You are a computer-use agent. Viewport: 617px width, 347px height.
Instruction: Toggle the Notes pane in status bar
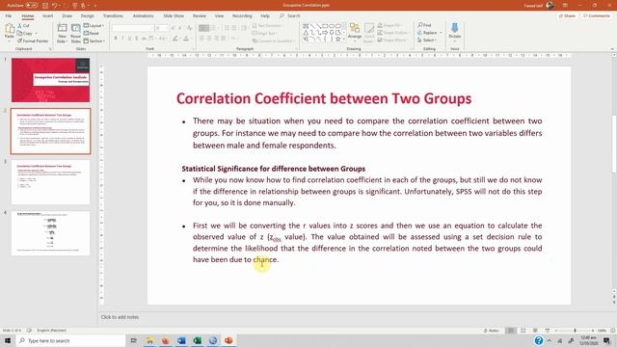[492, 331]
